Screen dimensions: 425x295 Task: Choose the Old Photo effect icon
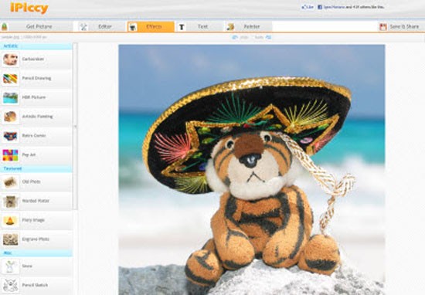10,182
